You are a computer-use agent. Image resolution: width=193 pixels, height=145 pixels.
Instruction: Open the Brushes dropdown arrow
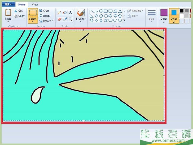tap(81, 22)
